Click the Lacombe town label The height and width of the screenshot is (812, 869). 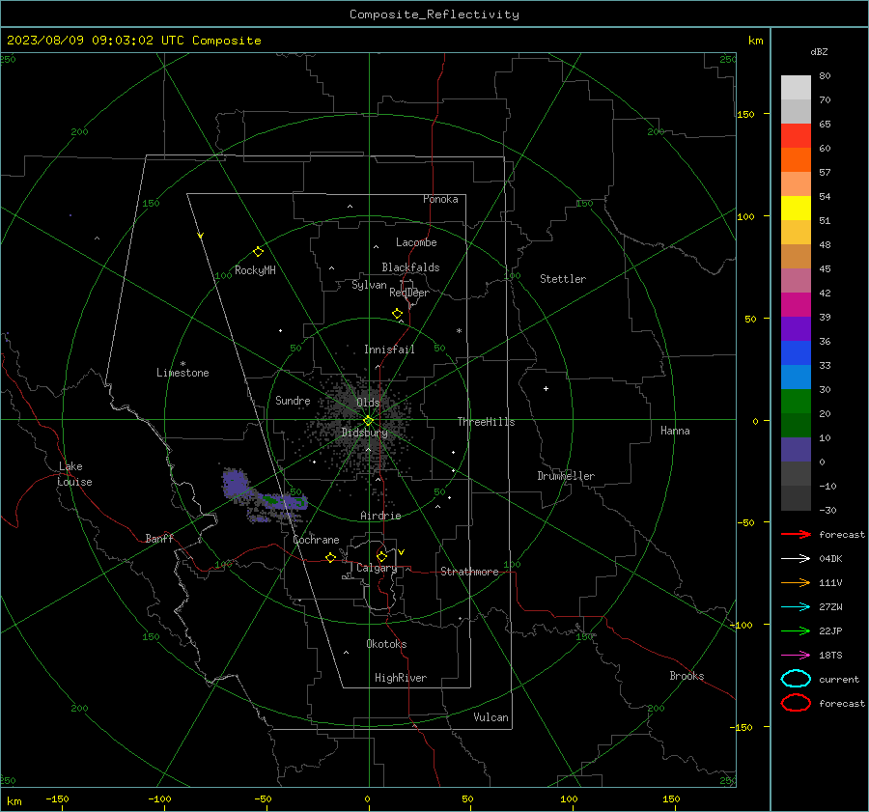coord(416,242)
